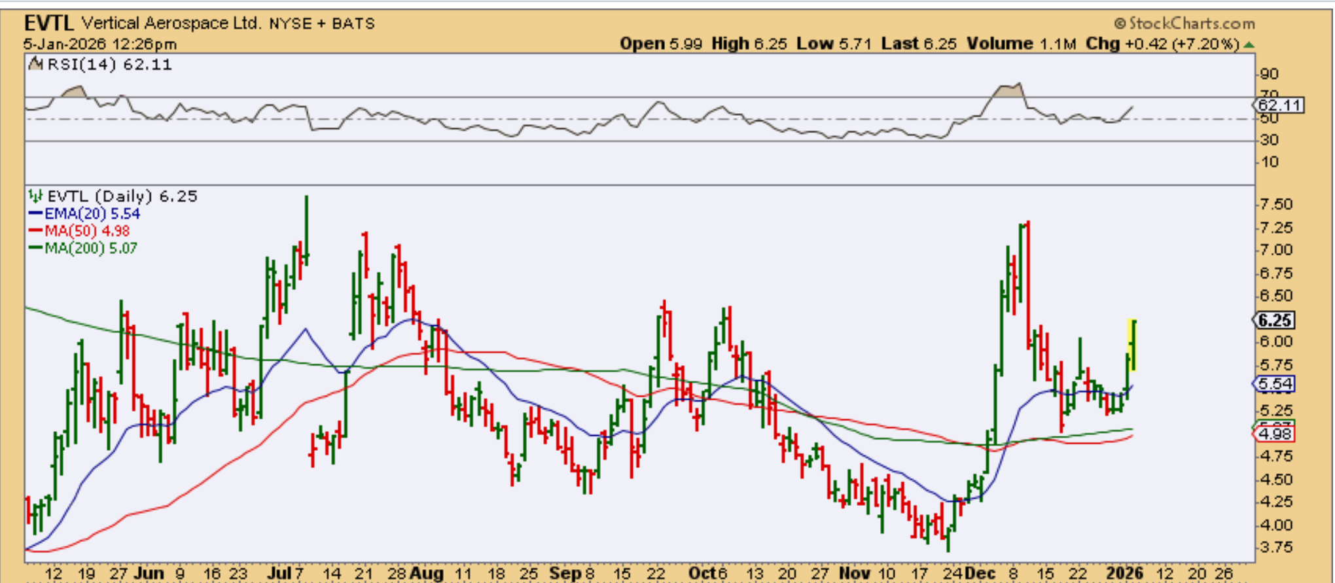Click the 90 level on the RSI axis
The image size is (1335, 583).
tap(1269, 74)
